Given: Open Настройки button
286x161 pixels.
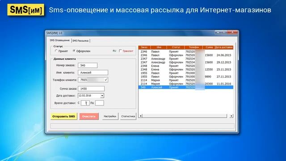Looking at the screenshot, I should [x=110, y=116].
